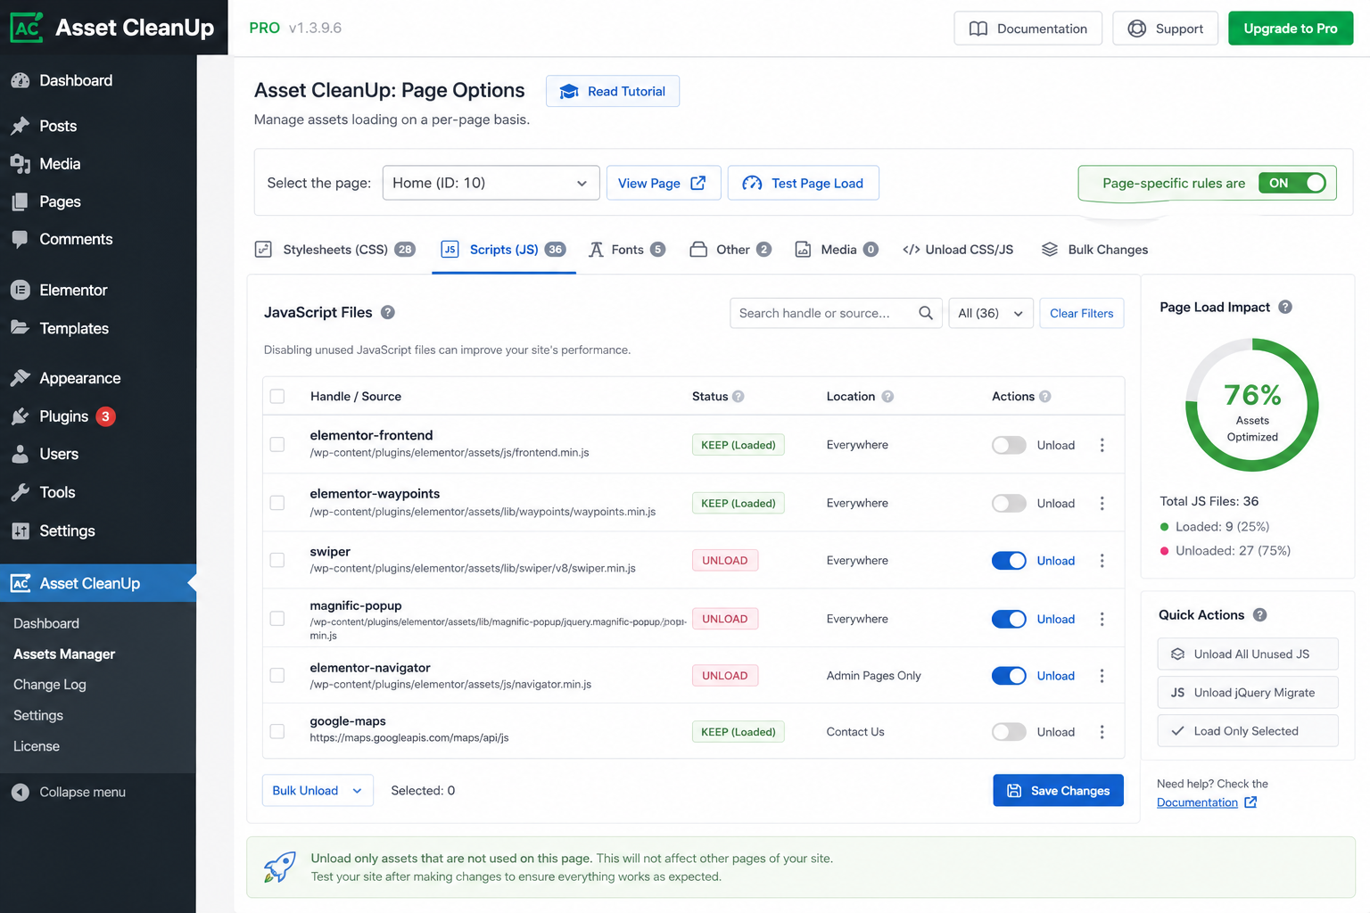Click the Users person icon
This screenshot has width=1370, height=913.
[21, 454]
